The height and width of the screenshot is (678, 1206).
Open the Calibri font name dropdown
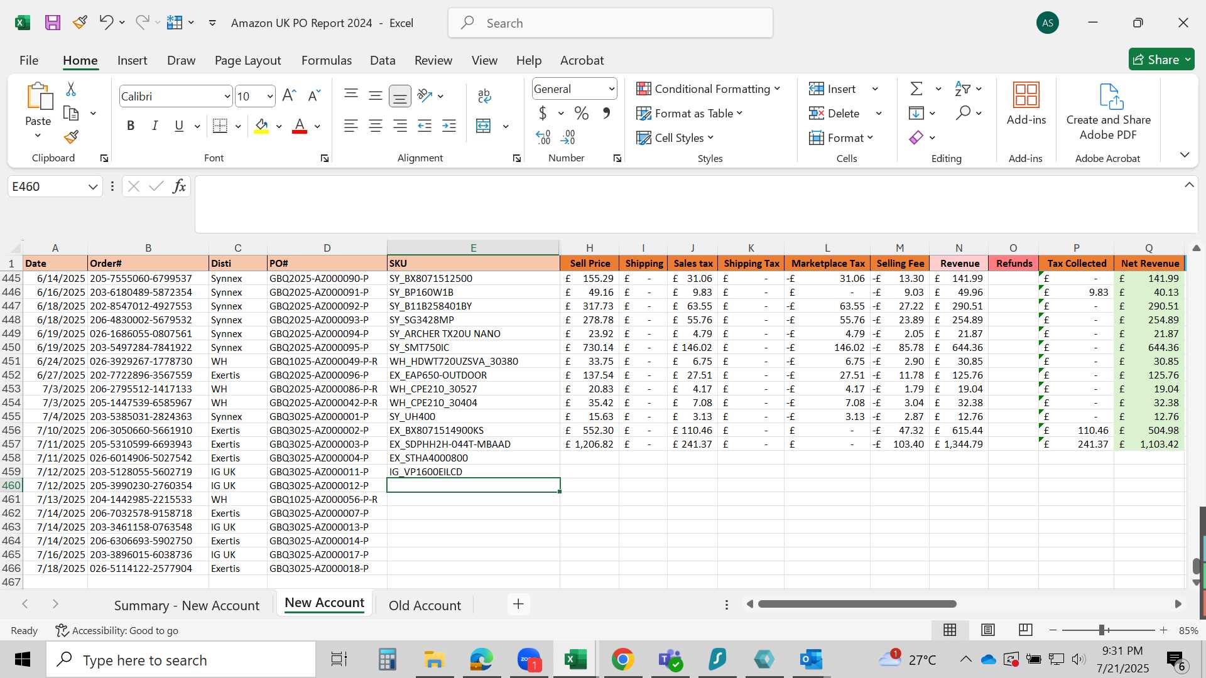pyautogui.click(x=227, y=96)
